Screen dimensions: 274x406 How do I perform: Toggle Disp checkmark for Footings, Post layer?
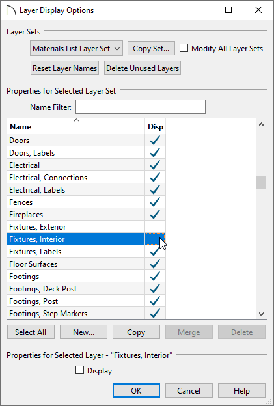(155, 301)
